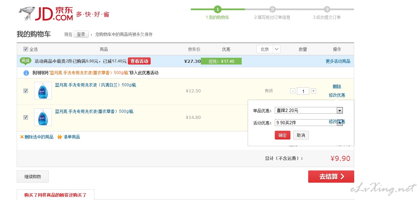Click the 我的购物车 page heading

click(34, 34)
